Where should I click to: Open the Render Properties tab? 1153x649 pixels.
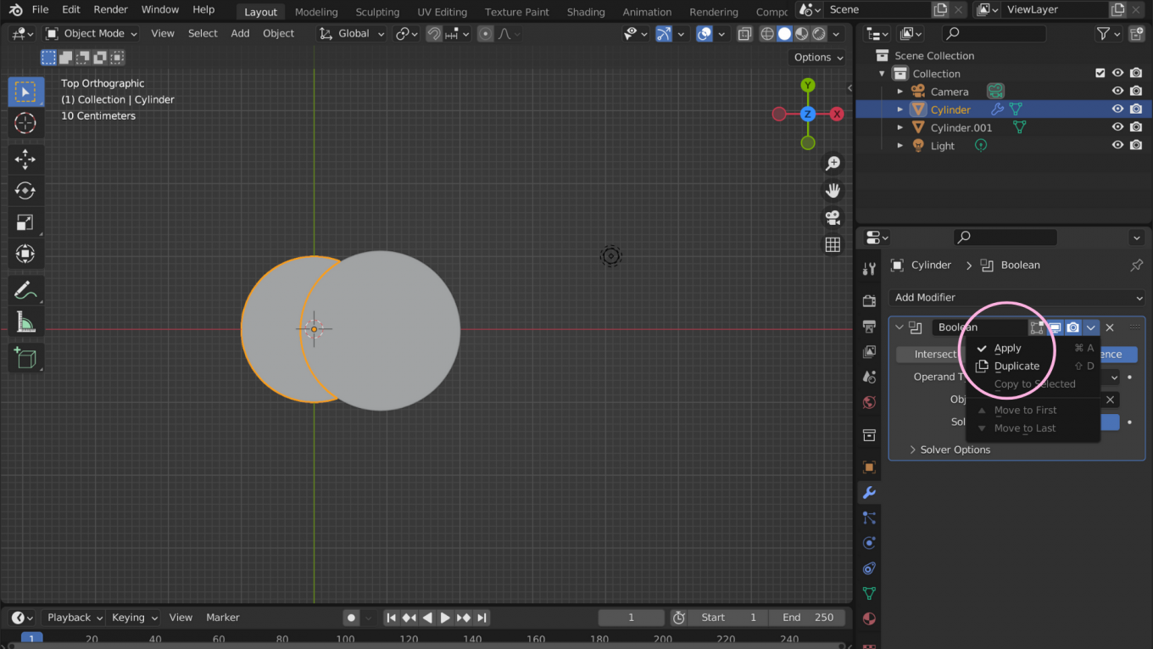click(x=869, y=301)
